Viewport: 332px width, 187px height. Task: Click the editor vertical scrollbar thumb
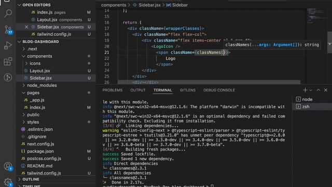(329, 42)
